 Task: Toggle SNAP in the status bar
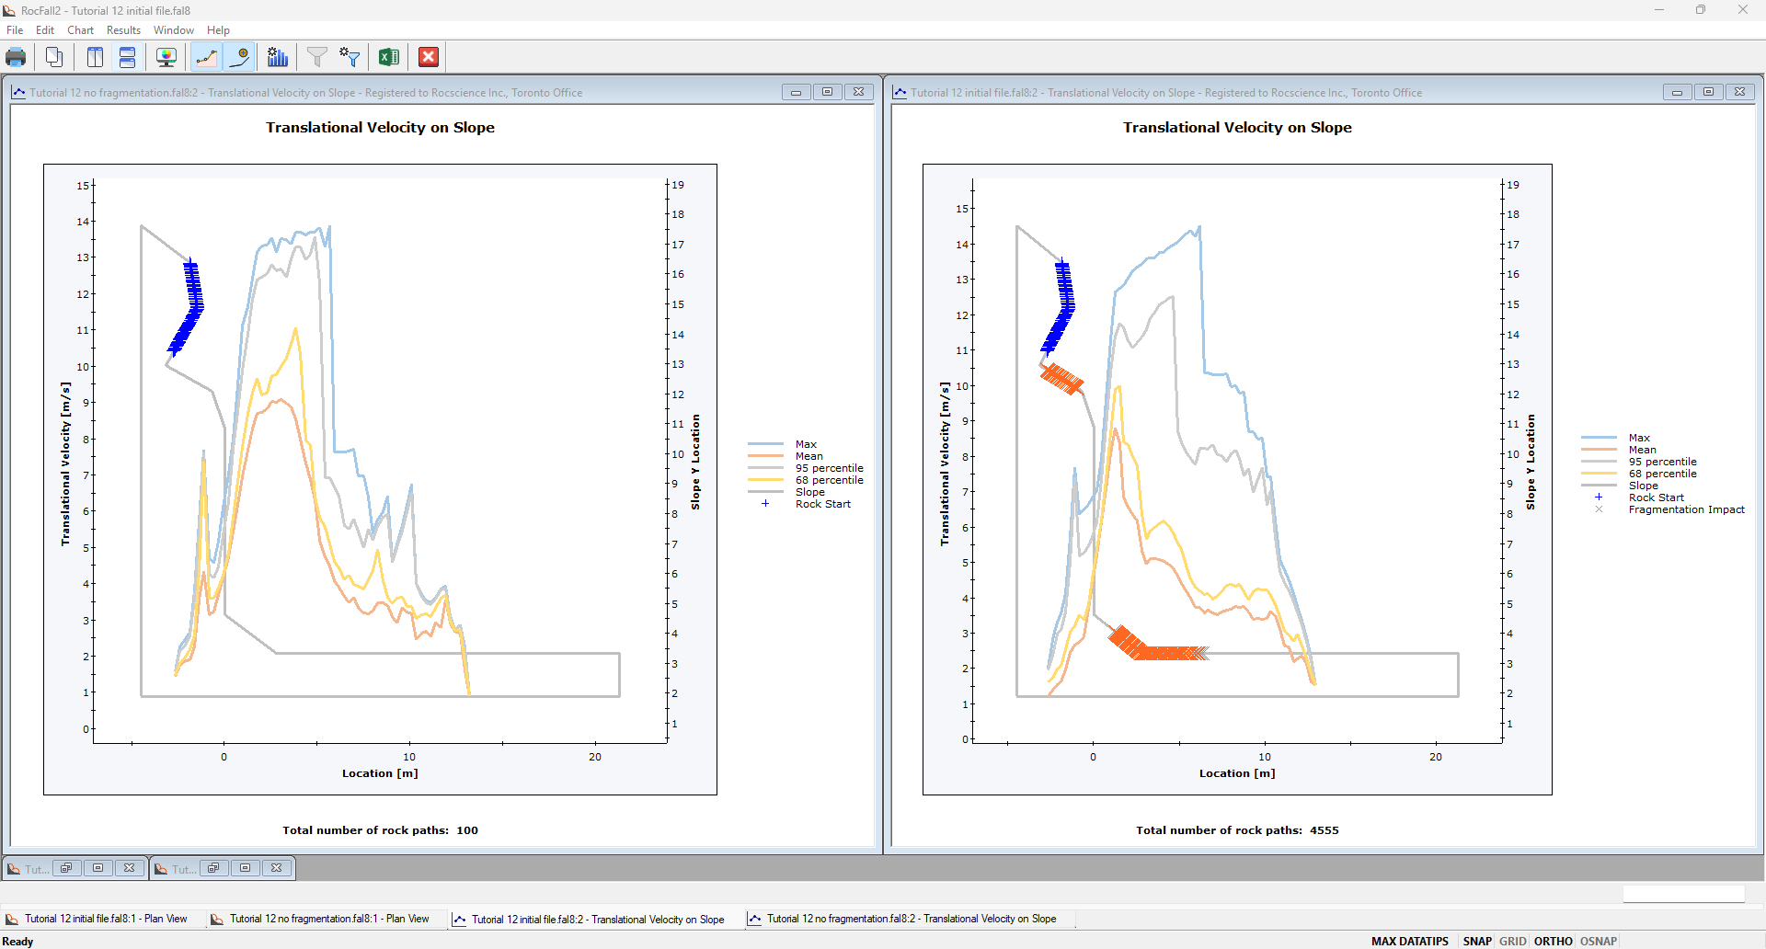(x=1476, y=941)
